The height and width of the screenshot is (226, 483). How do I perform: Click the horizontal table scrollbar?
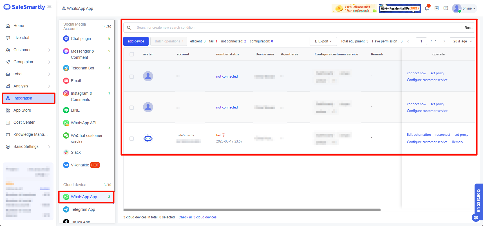252,210
